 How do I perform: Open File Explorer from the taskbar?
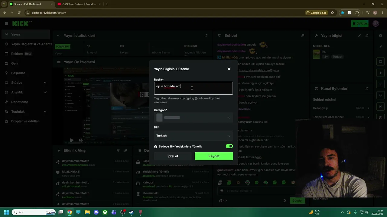(x=87, y=212)
